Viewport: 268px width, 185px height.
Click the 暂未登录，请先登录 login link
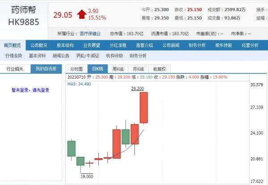point(30,90)
